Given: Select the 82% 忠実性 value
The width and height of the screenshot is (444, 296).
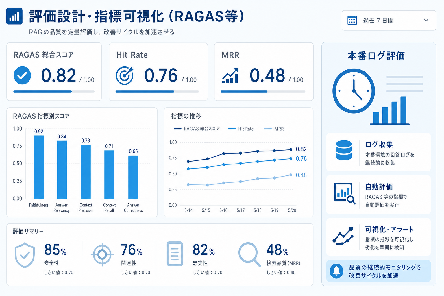Looking at the screenshot, I should click(x=203, y=250).
